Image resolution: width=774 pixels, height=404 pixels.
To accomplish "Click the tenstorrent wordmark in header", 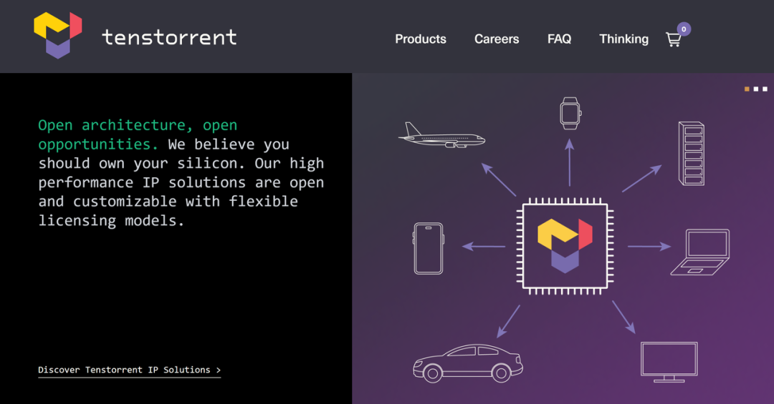I will pyautogui.click(x=169, y=37).
